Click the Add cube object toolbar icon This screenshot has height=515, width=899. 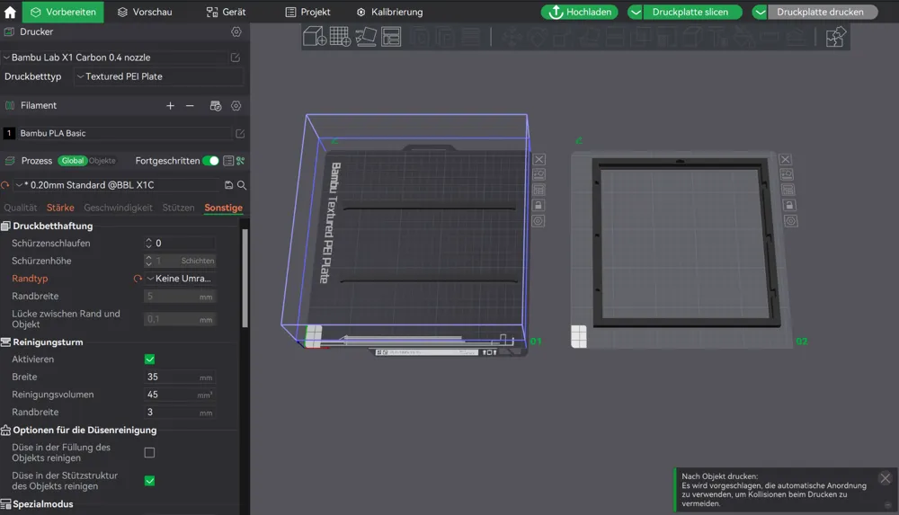(x=314, y=37)
